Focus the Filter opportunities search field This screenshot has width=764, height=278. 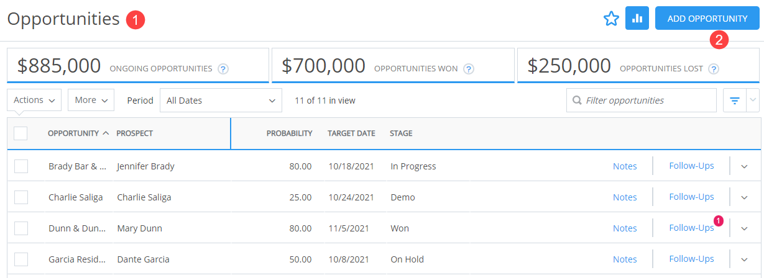tap(642, 101)
